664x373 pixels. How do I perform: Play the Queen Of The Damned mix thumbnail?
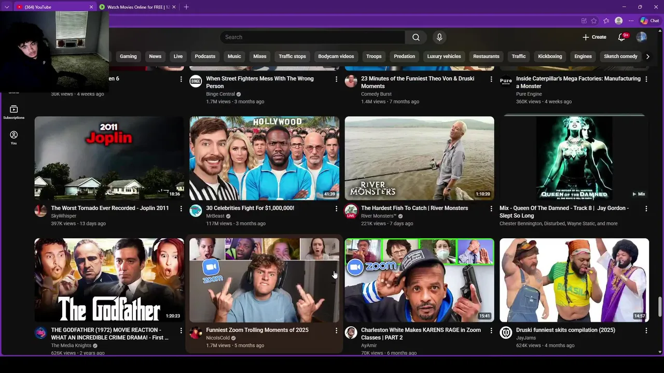[x=574, y=158]
